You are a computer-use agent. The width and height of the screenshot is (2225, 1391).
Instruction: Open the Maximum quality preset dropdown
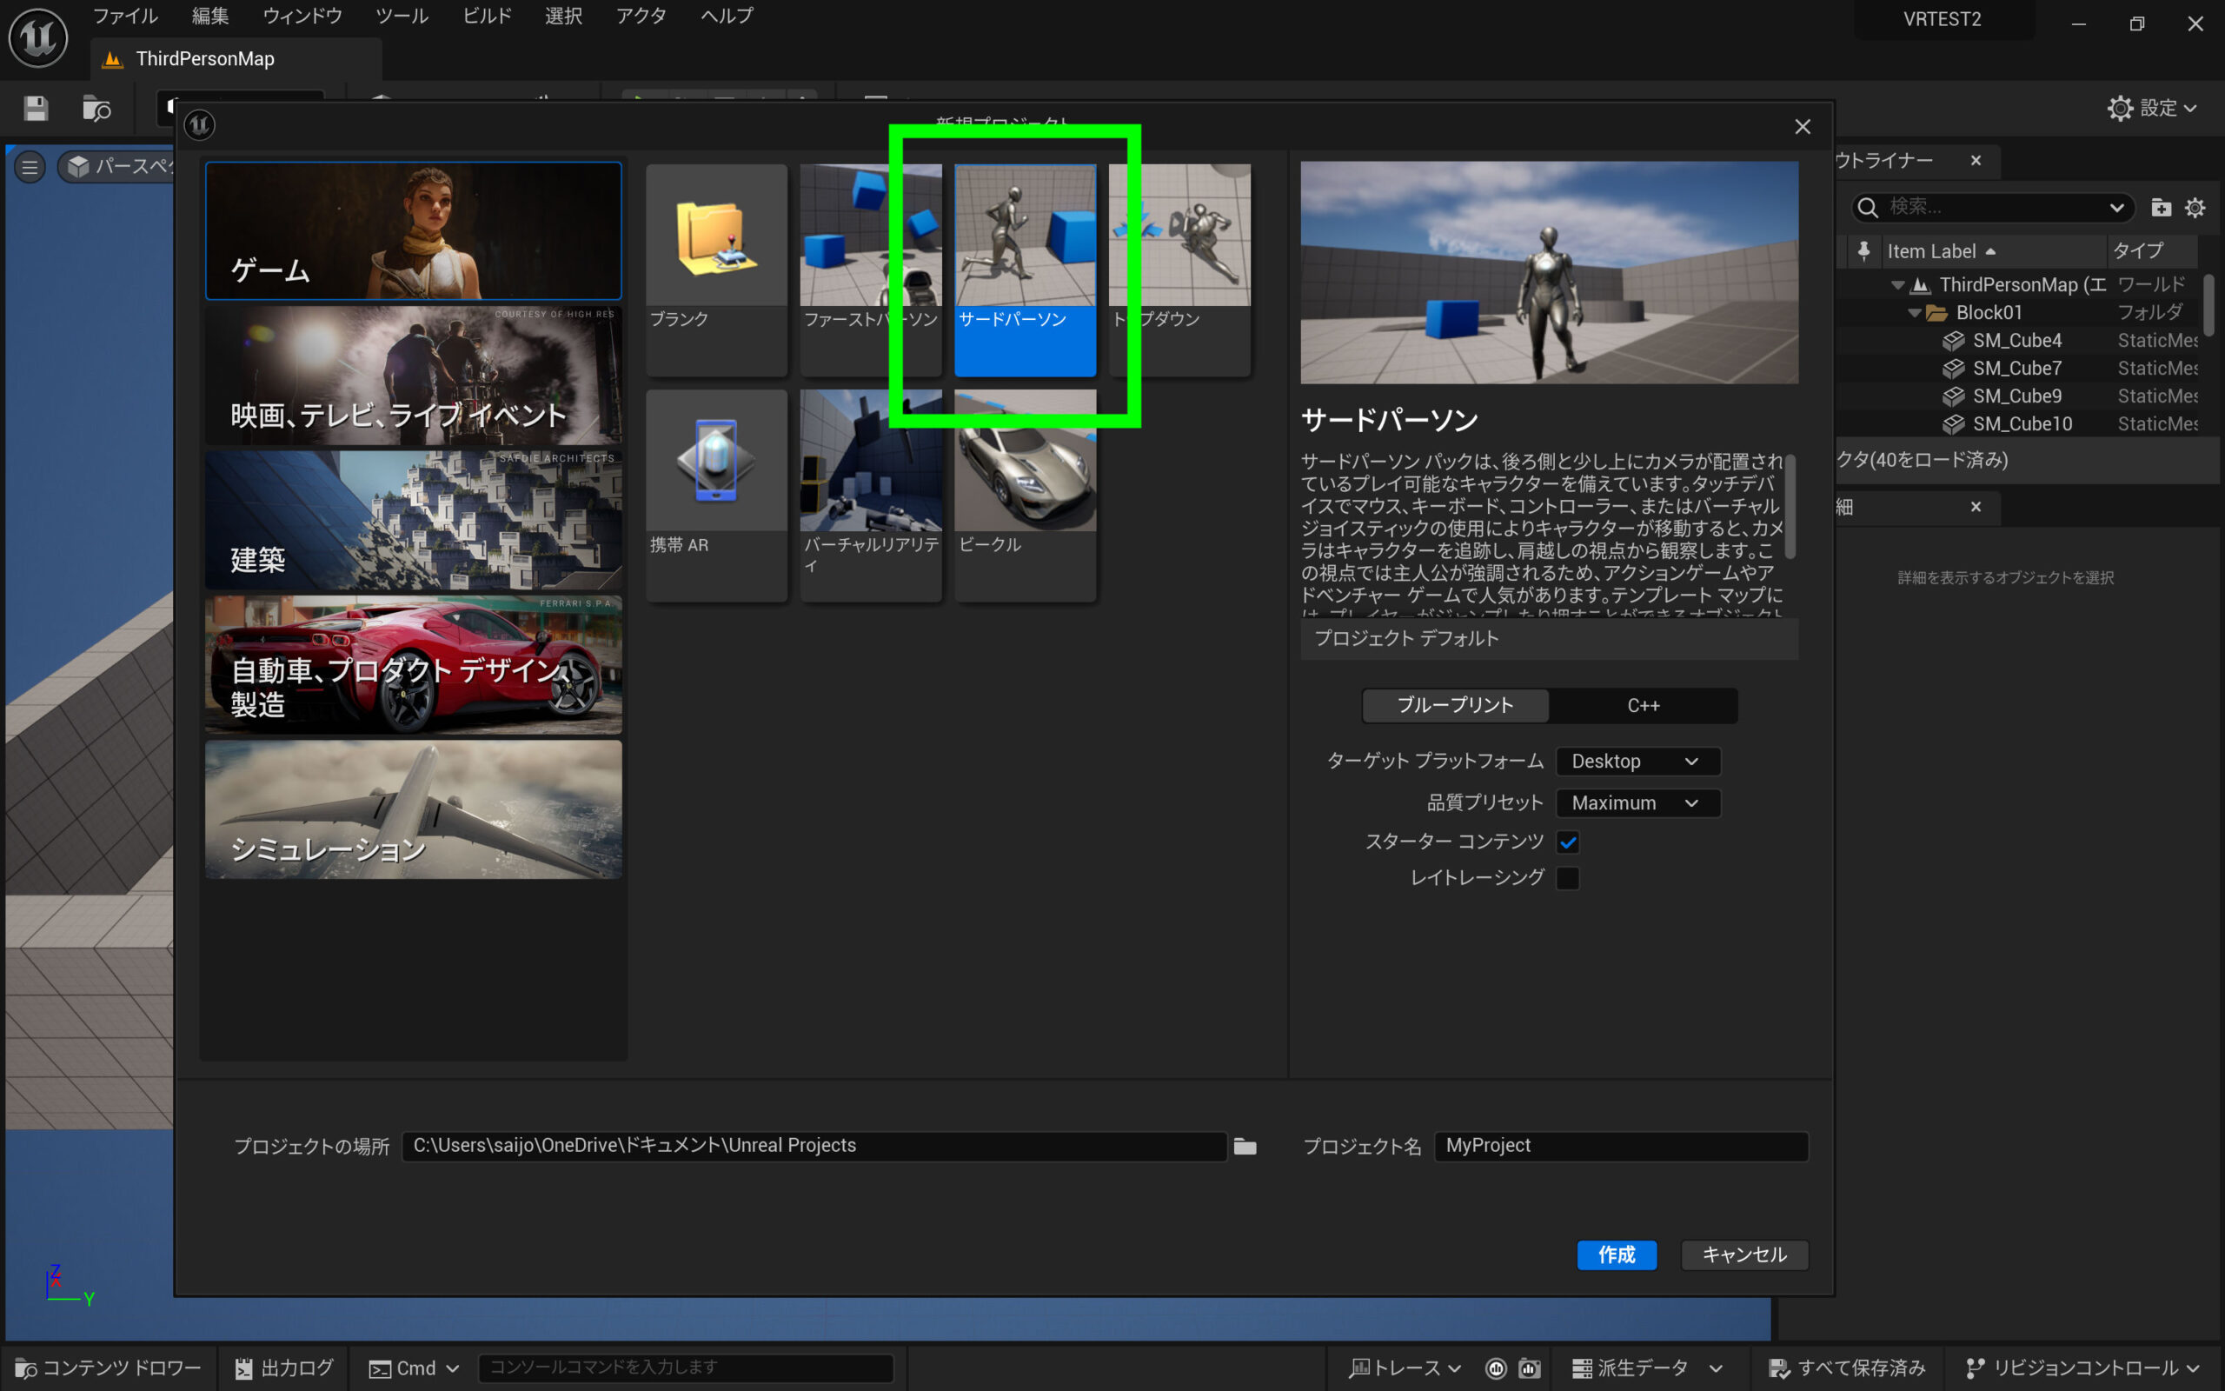[x=1637, y=803]
